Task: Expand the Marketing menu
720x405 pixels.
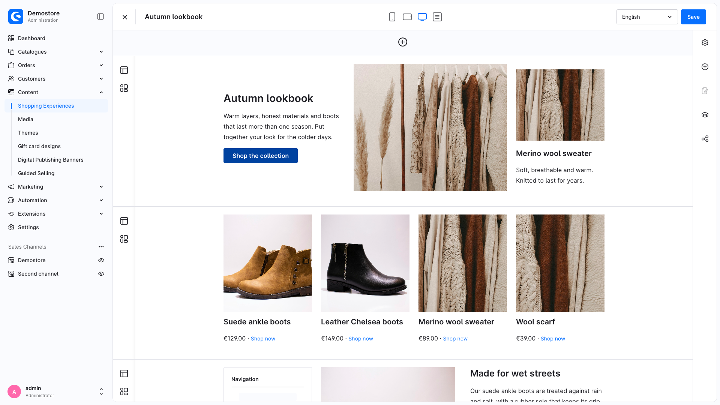Action: [56, 187]
